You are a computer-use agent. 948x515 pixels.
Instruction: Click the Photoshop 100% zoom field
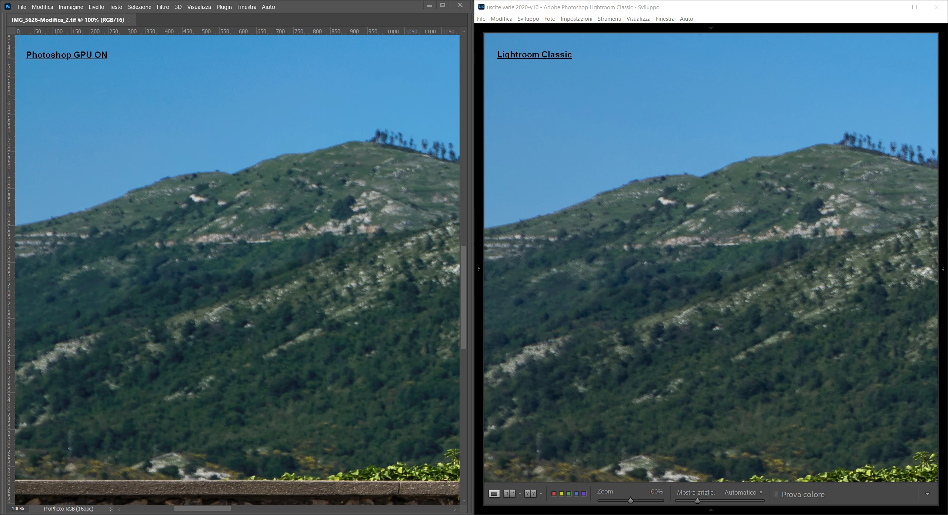(x=18, y=509)
